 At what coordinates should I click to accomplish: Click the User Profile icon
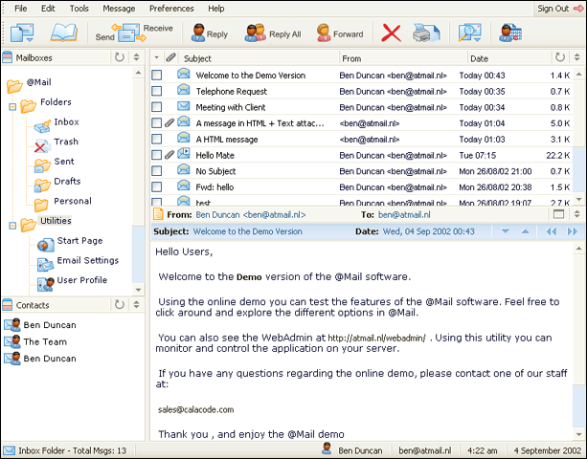pos(46,284)
